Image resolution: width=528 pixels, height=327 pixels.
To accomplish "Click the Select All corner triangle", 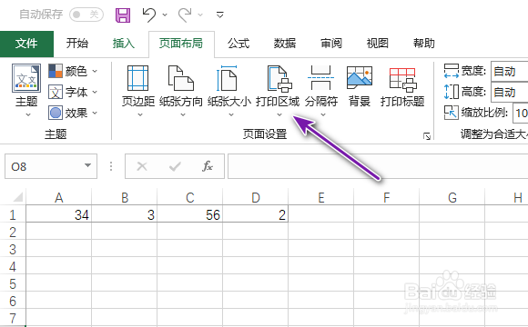I will (17, 196).
